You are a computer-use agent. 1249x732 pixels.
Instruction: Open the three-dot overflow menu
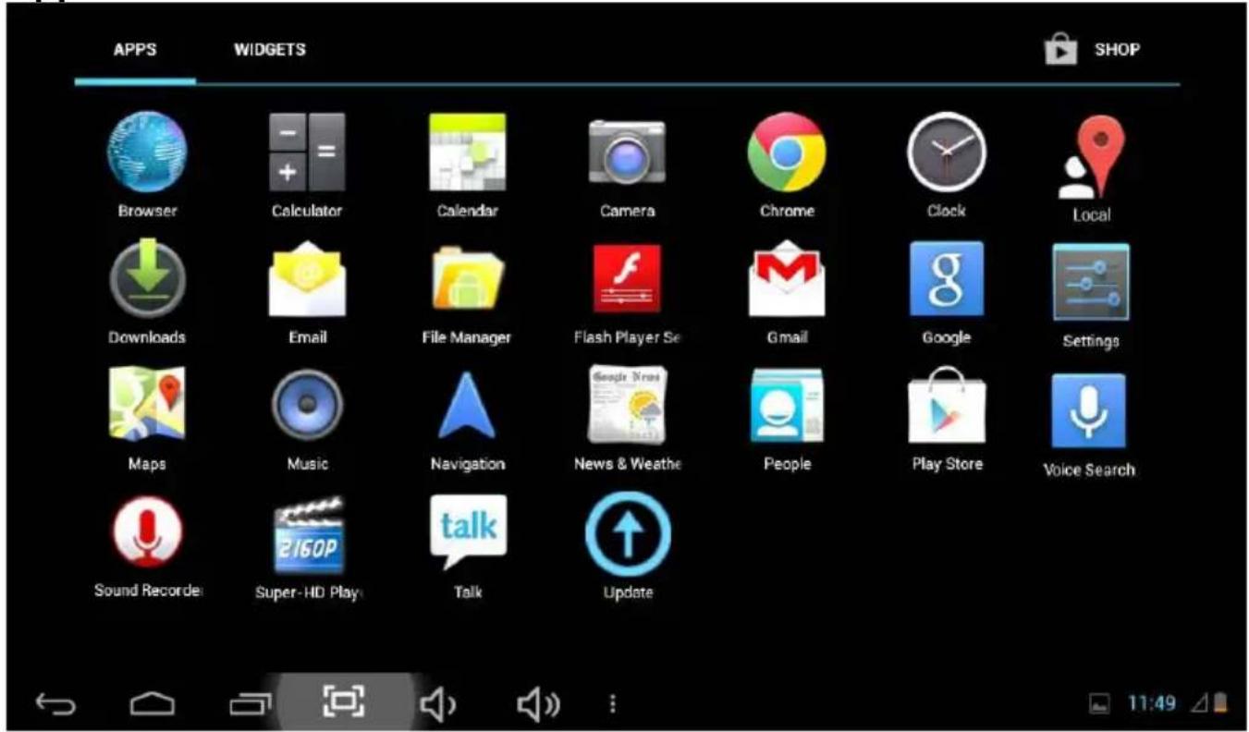[611, 704]
